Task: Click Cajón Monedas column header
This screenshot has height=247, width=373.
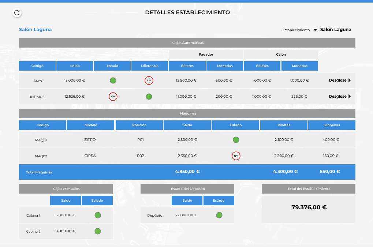Action: coord(300,66)
